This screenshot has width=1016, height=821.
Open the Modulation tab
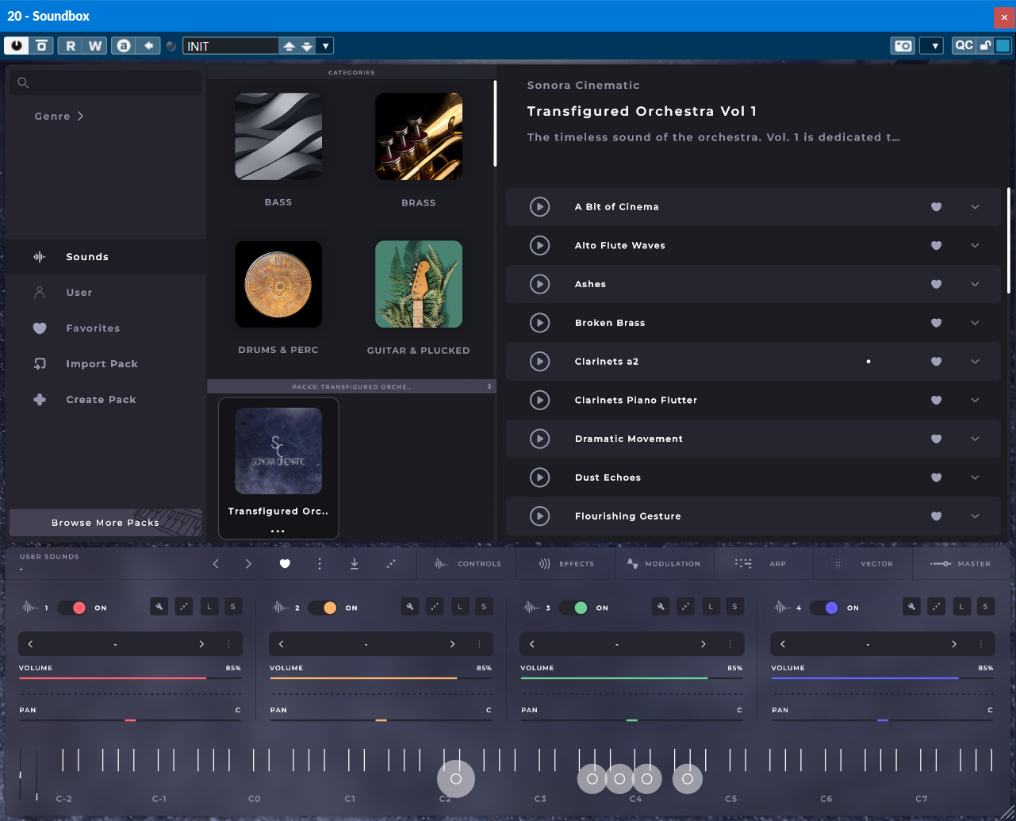[663, 563]
